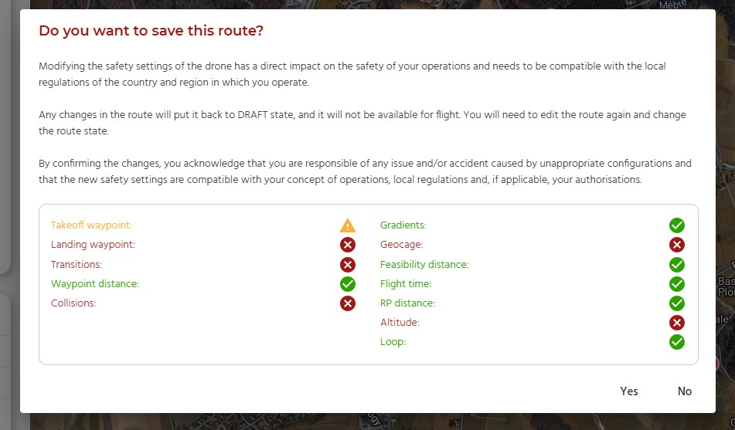
Task: Decline saving the route with No
Action: point(684,391)
